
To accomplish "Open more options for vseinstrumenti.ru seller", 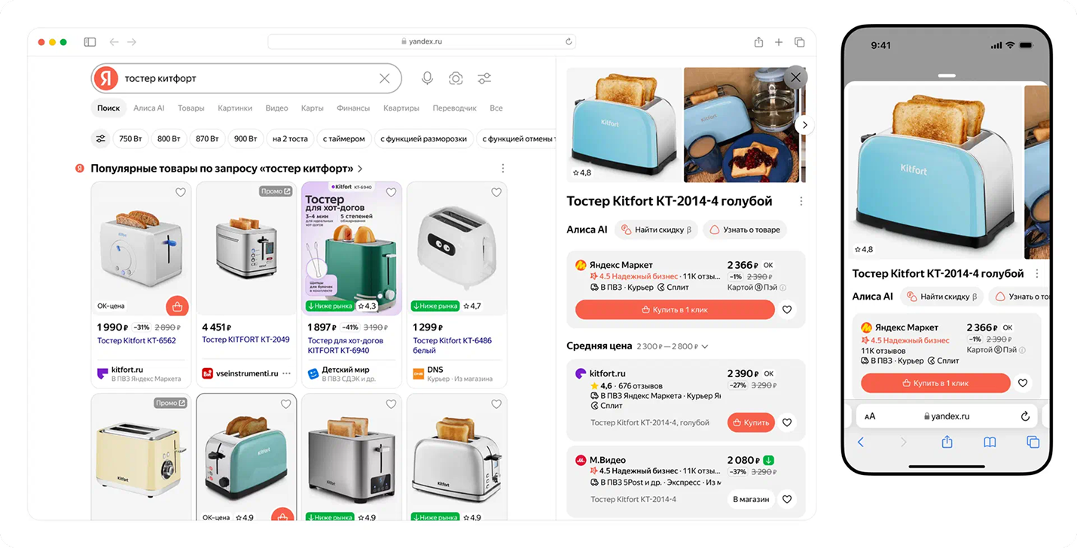I will coord(286,373).
